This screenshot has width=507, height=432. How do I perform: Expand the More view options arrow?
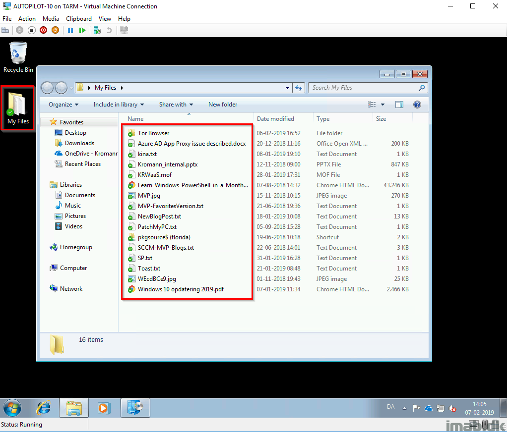tap(383, 105)
